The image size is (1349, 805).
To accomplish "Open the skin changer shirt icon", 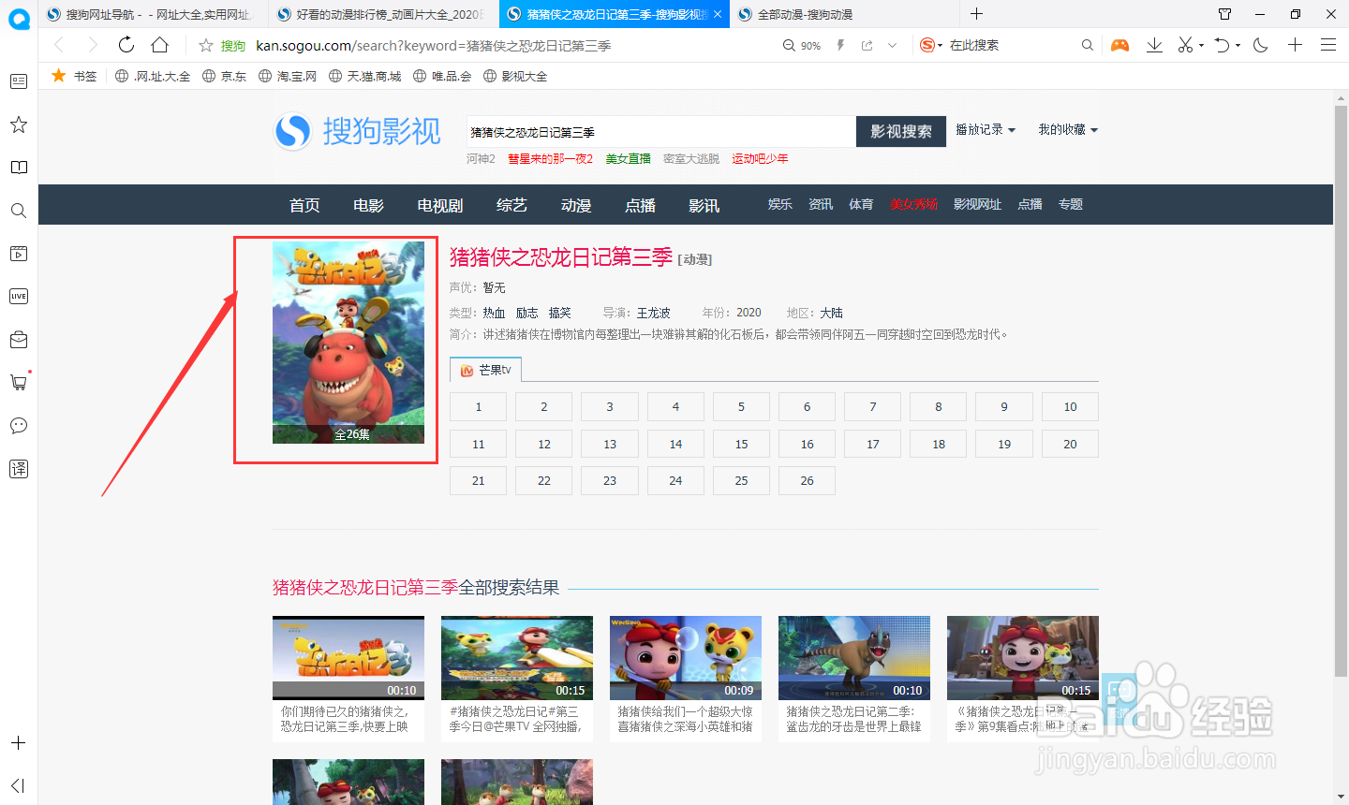I will (1224, 14).
